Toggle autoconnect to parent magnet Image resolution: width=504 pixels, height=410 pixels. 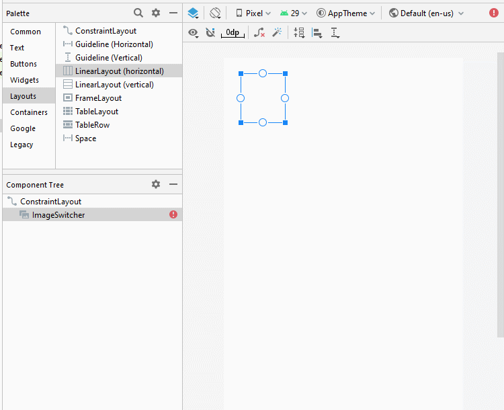click(x=210, y=32)
